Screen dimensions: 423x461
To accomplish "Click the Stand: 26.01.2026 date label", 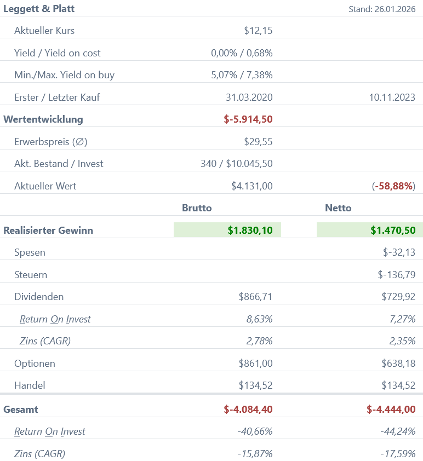I will coord(381,9).
